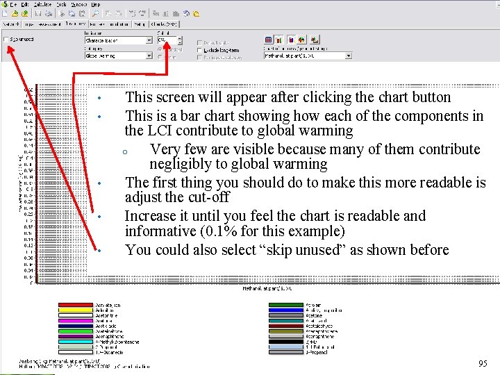Click the black legend color swatch
The image size is (500, 375).
tap(286, 342)
